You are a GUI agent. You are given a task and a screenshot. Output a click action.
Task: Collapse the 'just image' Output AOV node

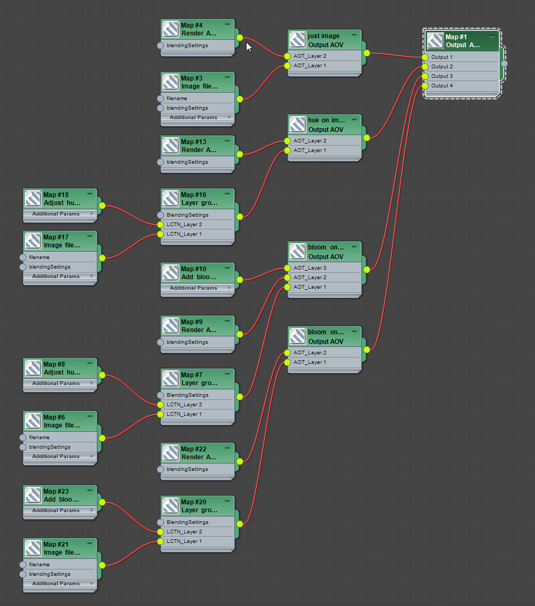[354, 35]
